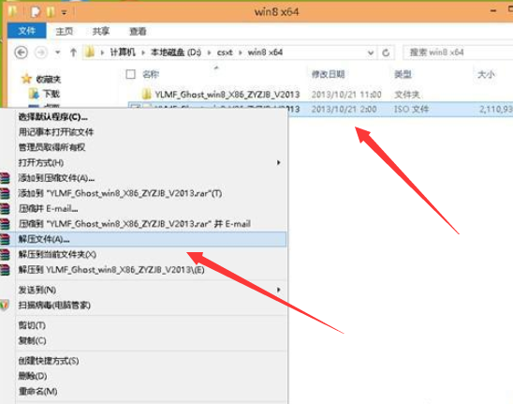Toggle the select-all checkbox in header
The width and height of the screenshot is (513, 404).
pos(130,74)
